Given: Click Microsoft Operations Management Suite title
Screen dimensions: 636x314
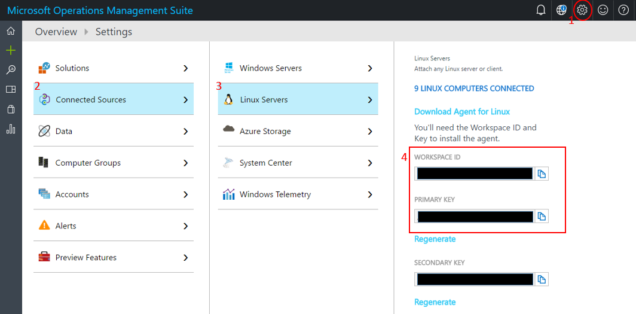Looking at the screenshot, I should [100, 11].
